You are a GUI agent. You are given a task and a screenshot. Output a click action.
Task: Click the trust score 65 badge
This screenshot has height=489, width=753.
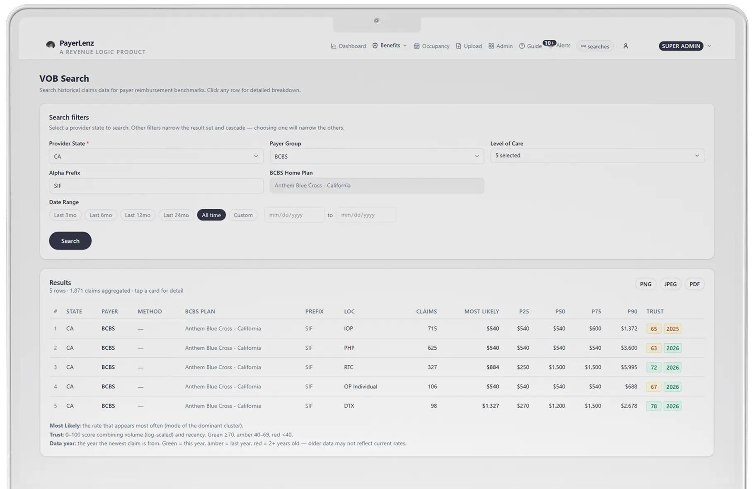pyautogui.click(x=654, y=329)
